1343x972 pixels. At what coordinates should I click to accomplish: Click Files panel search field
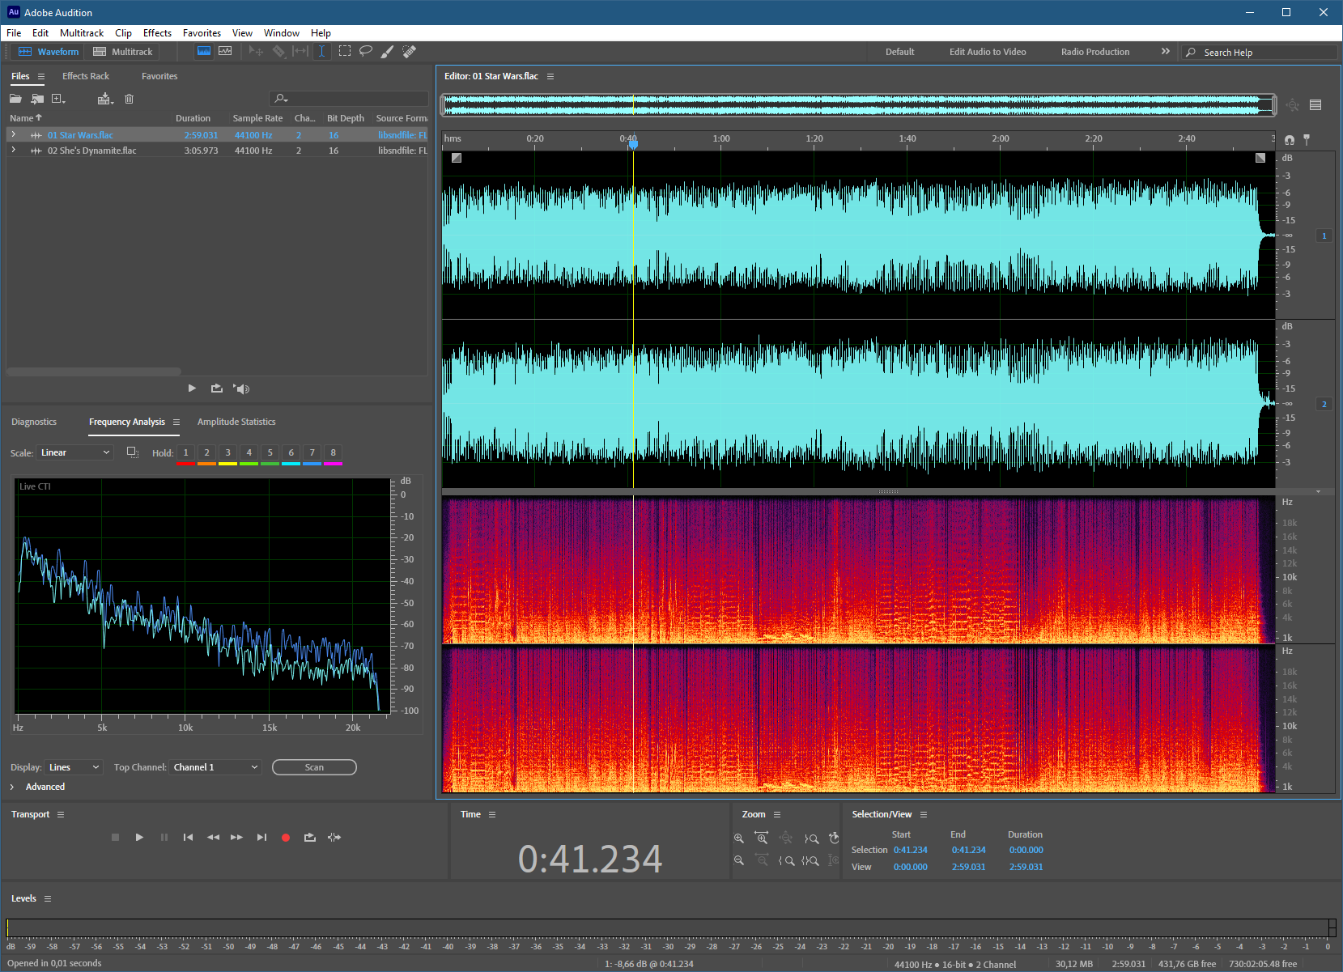[x=349, y=99]
